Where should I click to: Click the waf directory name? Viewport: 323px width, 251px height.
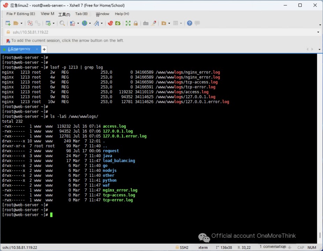[x=106, y=185]
